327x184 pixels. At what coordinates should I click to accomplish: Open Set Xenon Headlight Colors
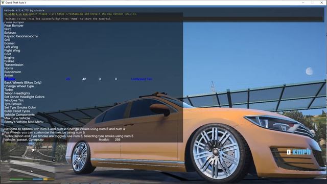24,97
